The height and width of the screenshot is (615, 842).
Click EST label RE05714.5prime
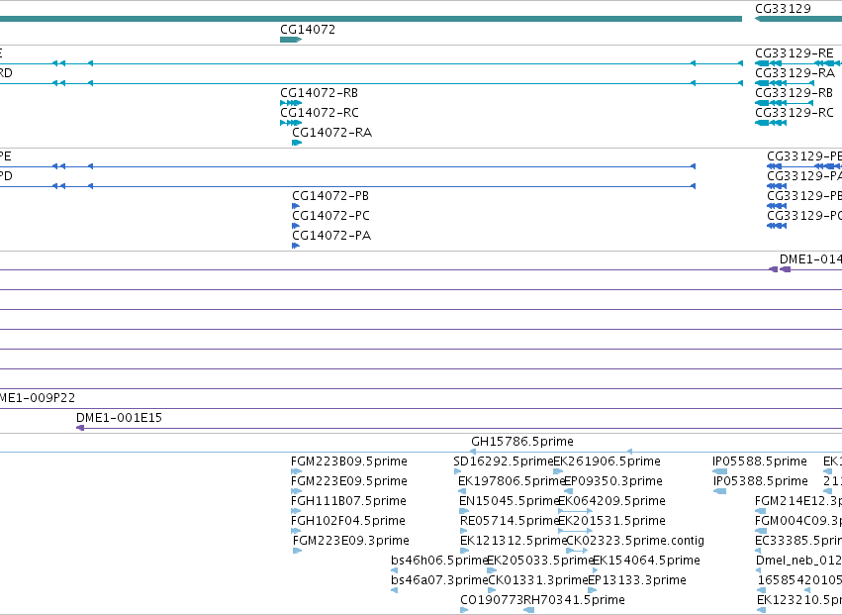(510, 522)
